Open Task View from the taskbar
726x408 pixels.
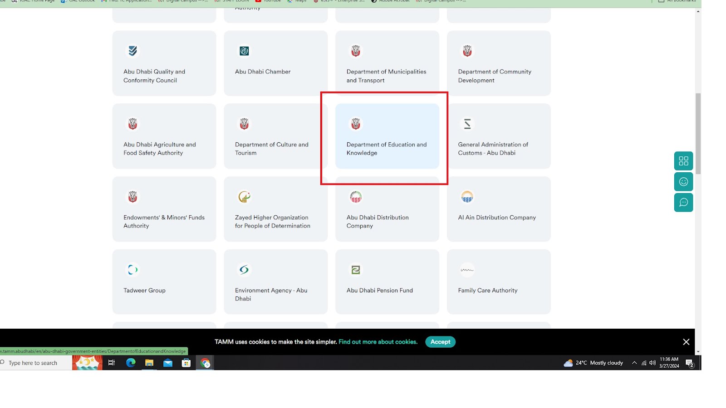click(112, 363)
